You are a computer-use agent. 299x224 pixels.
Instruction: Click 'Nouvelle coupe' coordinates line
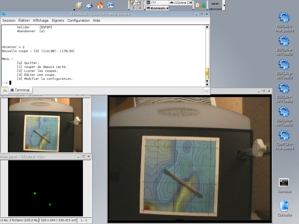coord(38,51)
